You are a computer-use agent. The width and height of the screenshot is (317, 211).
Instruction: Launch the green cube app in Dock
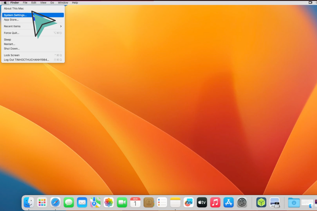point(261,202)
